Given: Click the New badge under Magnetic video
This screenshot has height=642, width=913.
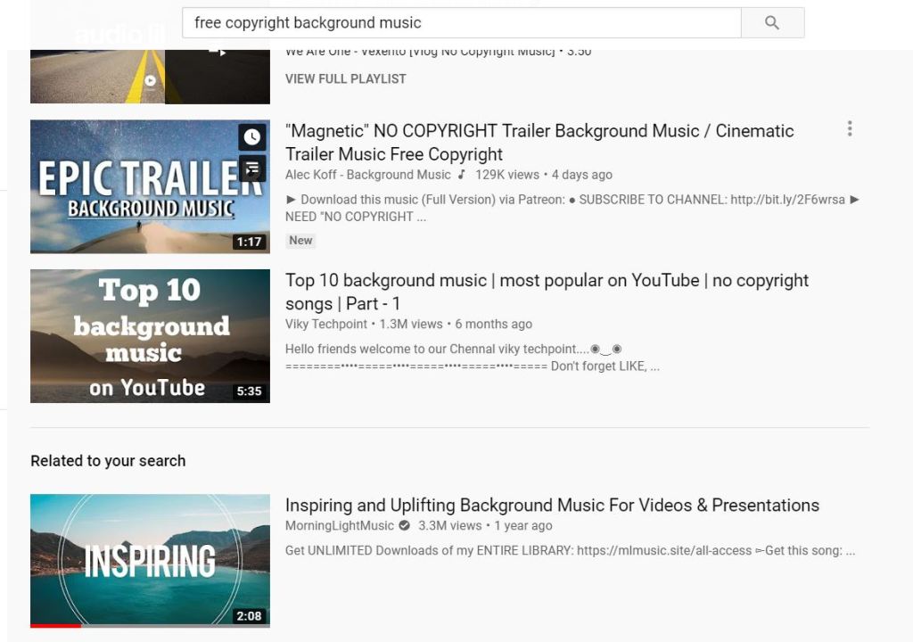Looking at the screenshot, I should pos(300,241).
